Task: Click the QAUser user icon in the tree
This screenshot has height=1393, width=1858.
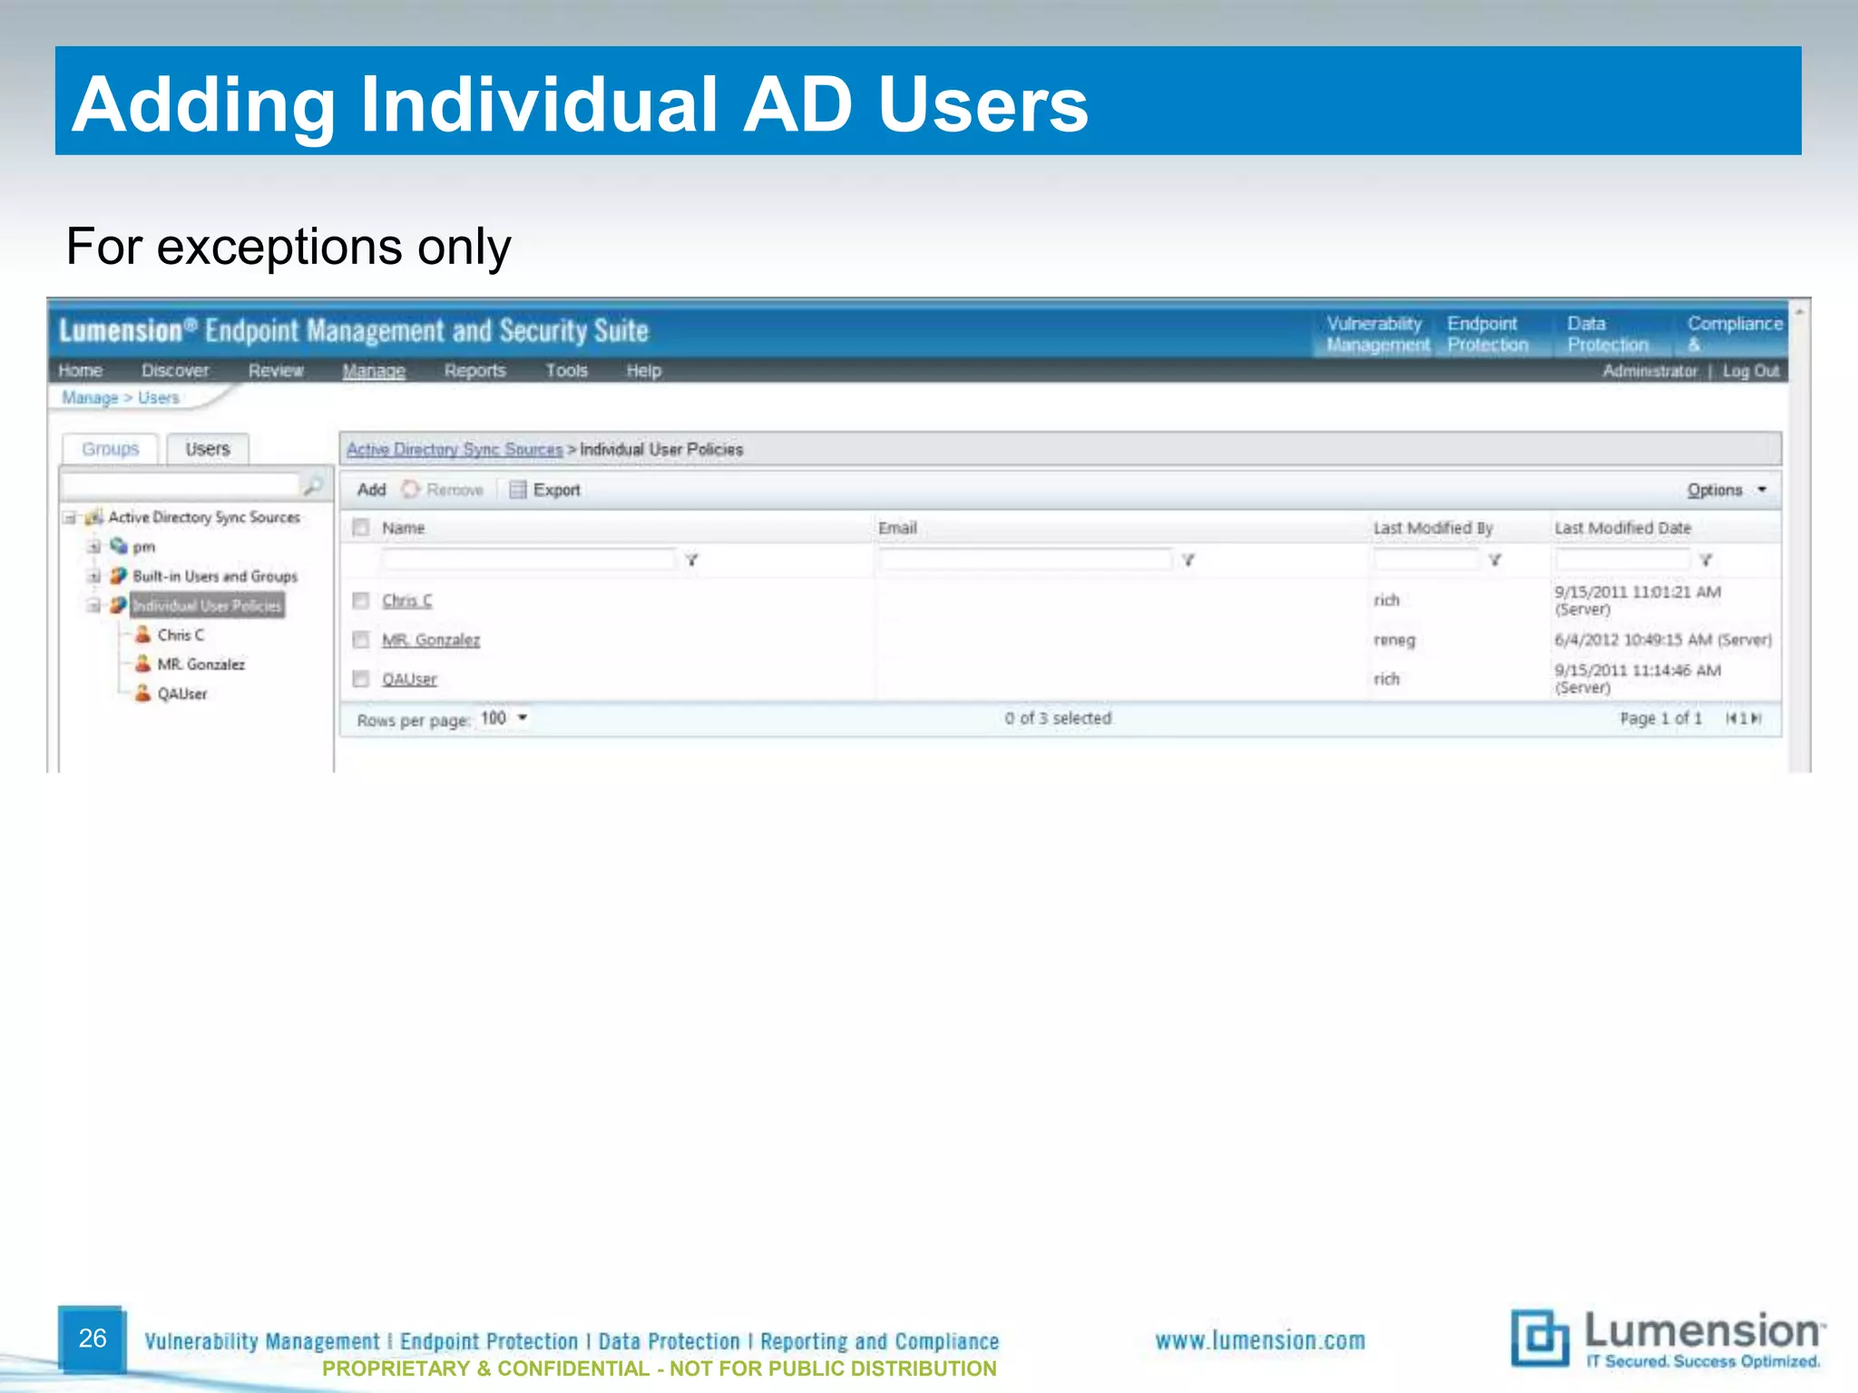Action: pyautogui.click(x=142, y=693)
